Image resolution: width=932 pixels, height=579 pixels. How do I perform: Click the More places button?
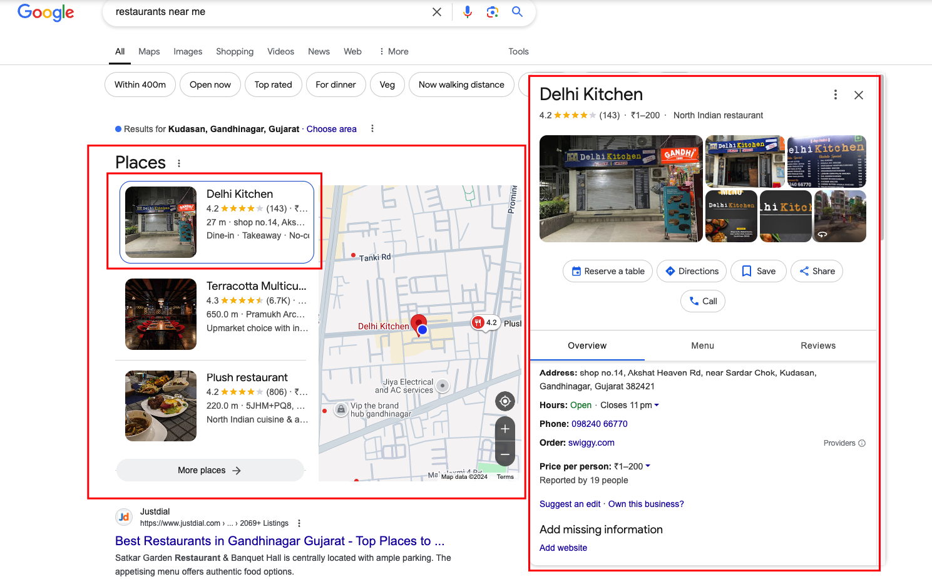pyautogui.click(x=210, y=470)
